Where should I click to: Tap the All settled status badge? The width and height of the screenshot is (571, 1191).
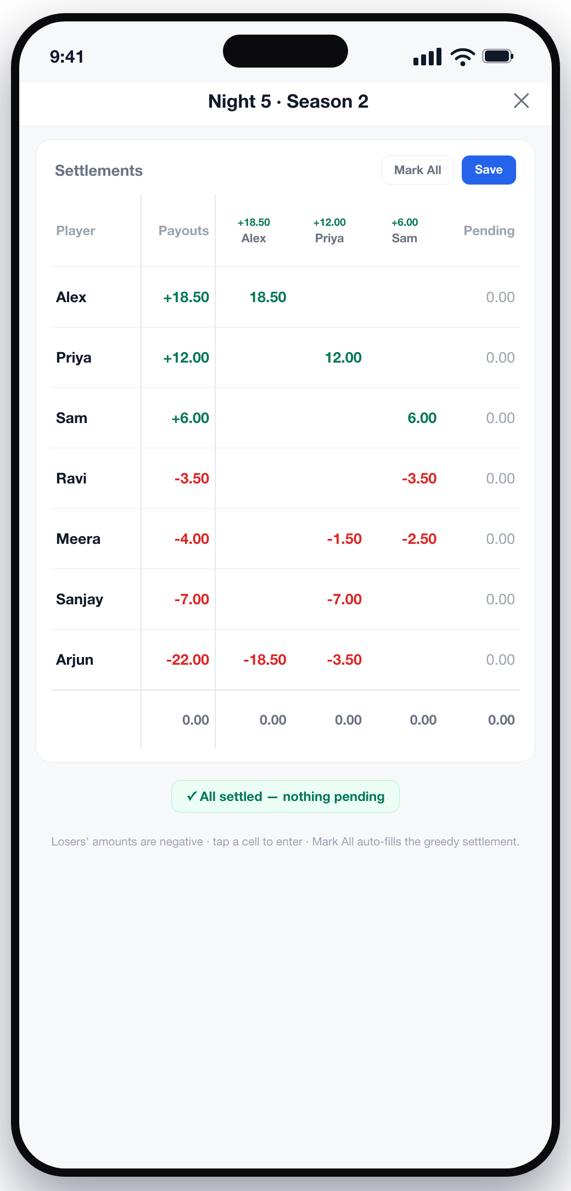coord(285,797)
